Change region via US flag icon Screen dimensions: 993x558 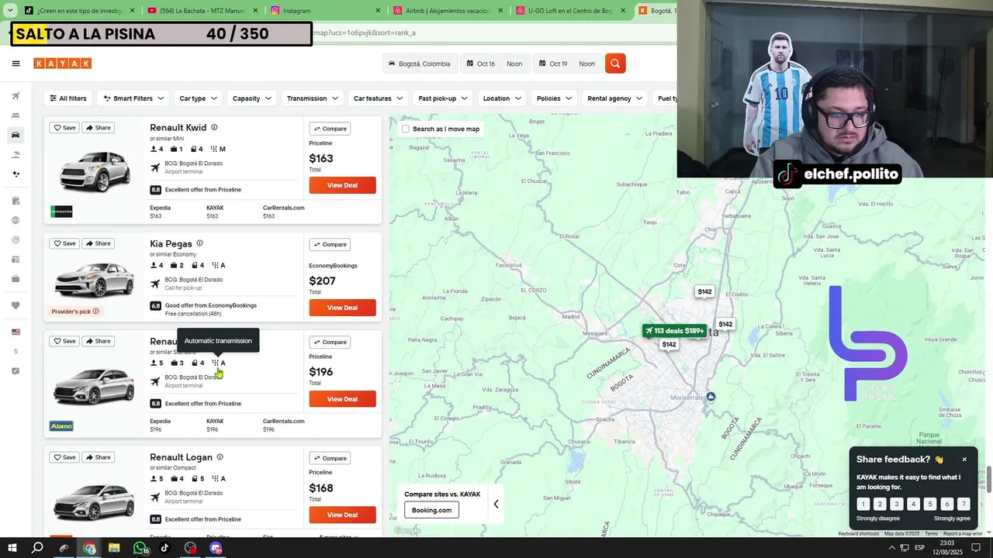coord(16,332)
